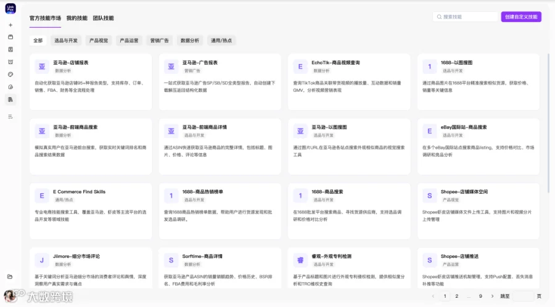
Task: Click the 亚马逊-前端商品搜索 card icon
Action: 42,131
